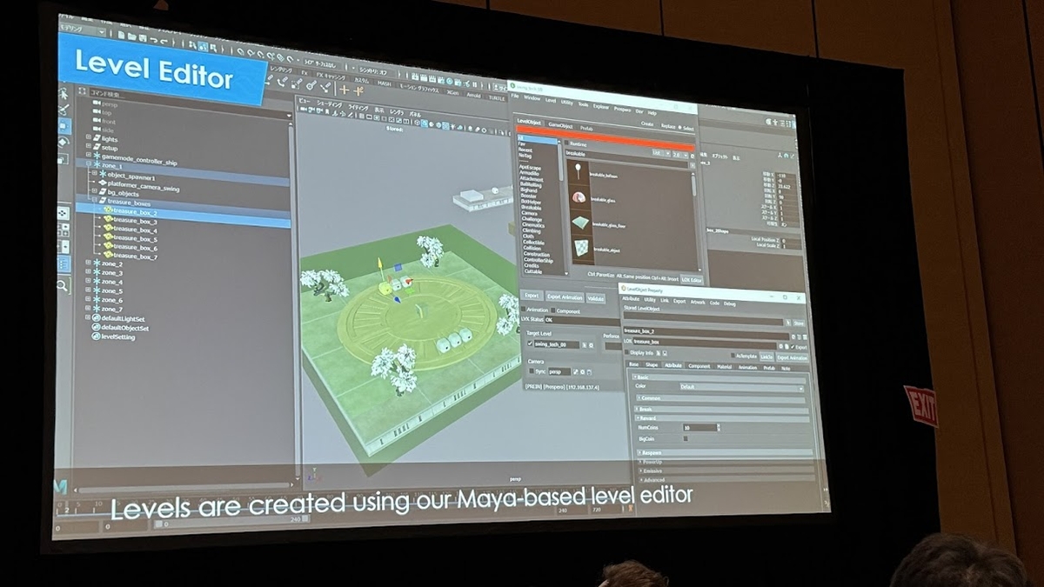Click the Store button
This screenshot has height=587, width=1044.
799,322
